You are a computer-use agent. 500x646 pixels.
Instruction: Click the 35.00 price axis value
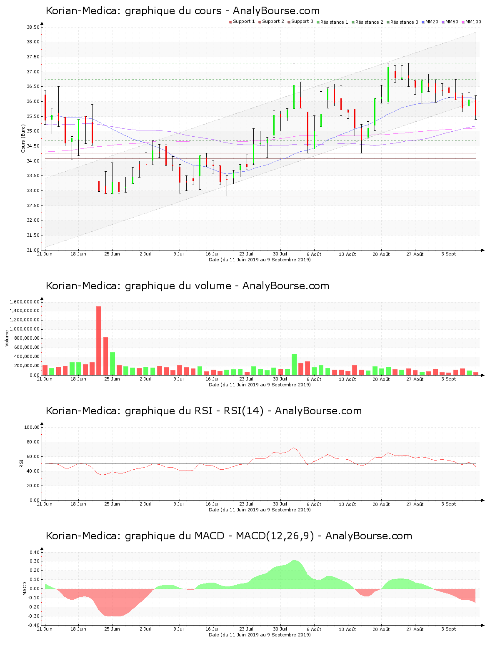click(33, 131)
